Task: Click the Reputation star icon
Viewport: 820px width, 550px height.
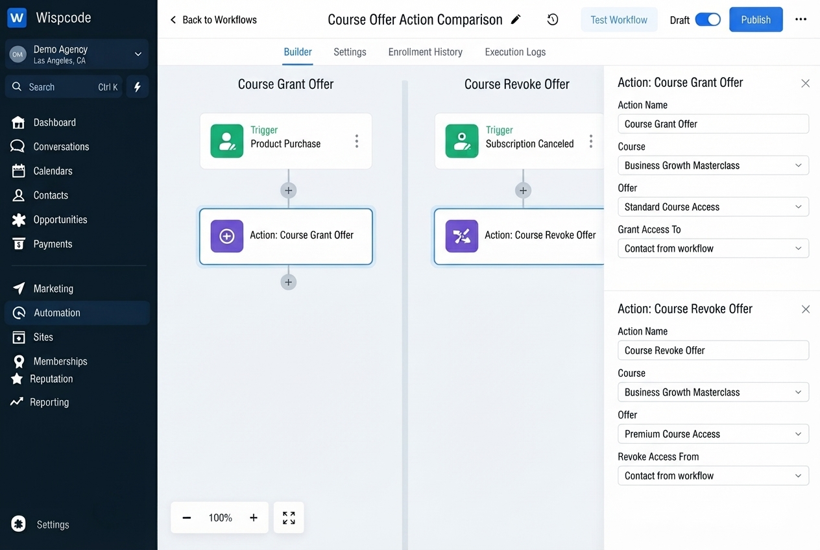Action: click(17, 379)
